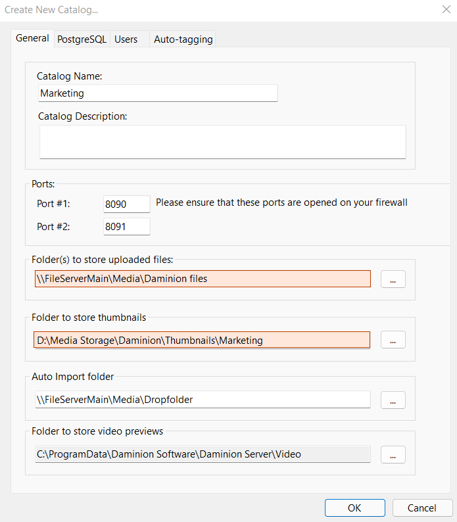Image resolution: width=457 pixels, height=522 pixels.
Task: Click the thumbnails folder path field
Action: 203,340
